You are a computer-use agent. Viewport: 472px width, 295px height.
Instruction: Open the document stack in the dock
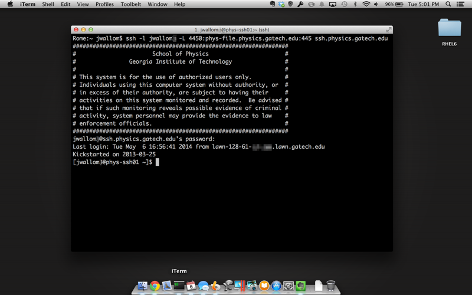(x=319, y=286)
